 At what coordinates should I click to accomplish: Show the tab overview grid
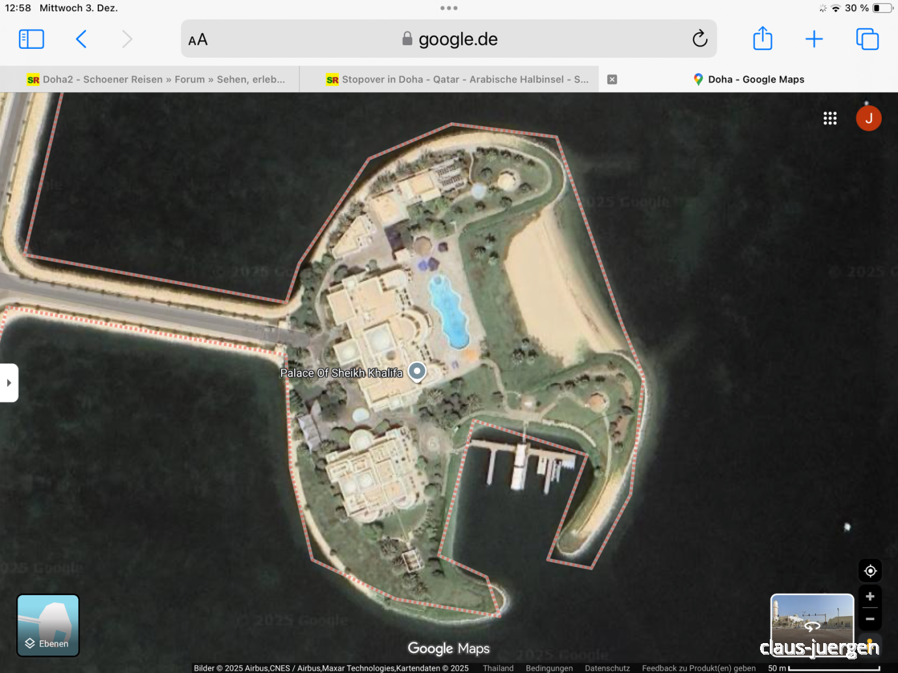pos(867,39)
